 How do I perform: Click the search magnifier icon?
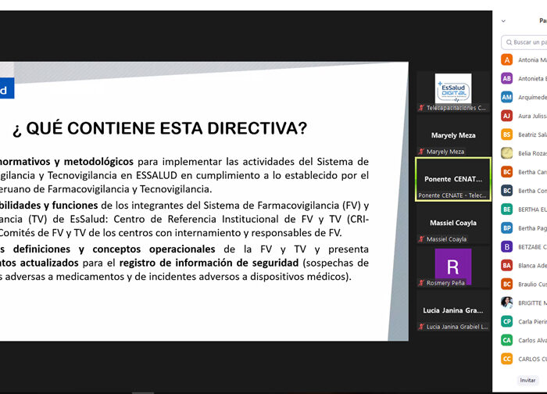(x=509, y=42)
